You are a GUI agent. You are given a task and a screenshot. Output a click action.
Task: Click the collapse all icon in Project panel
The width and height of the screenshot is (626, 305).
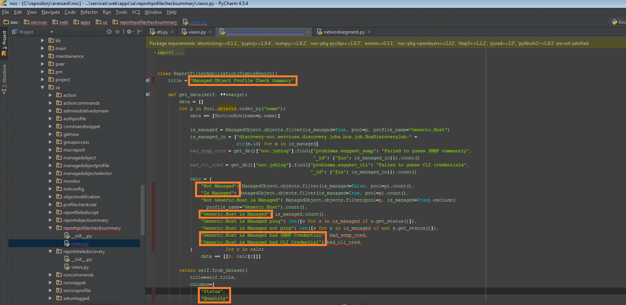(117, 32)
